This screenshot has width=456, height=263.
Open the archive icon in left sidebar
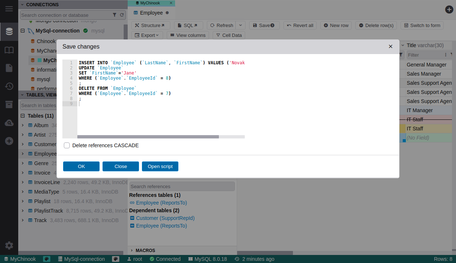[9, 105]
